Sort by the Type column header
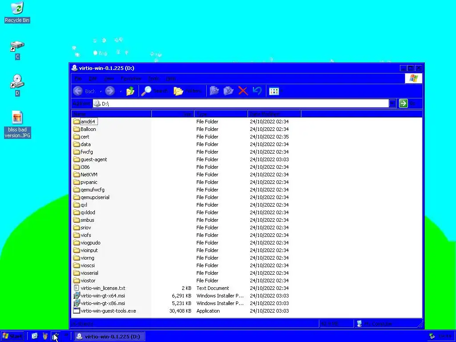456x342 pixels. [221, 114]
